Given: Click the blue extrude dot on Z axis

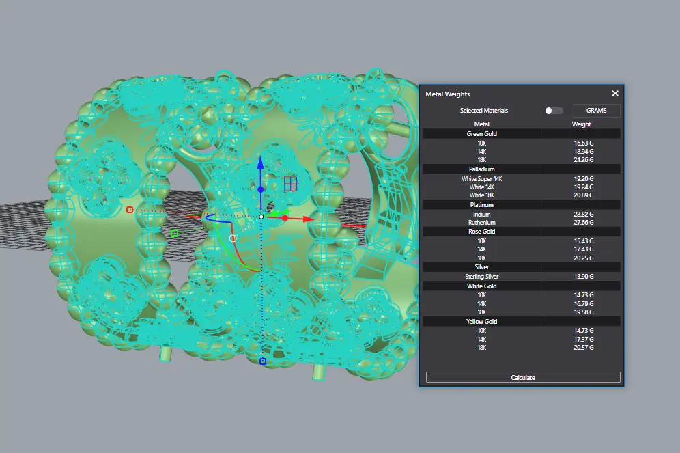Looking at the screenshot, I should pyautogui.click(x=260, y=189).
